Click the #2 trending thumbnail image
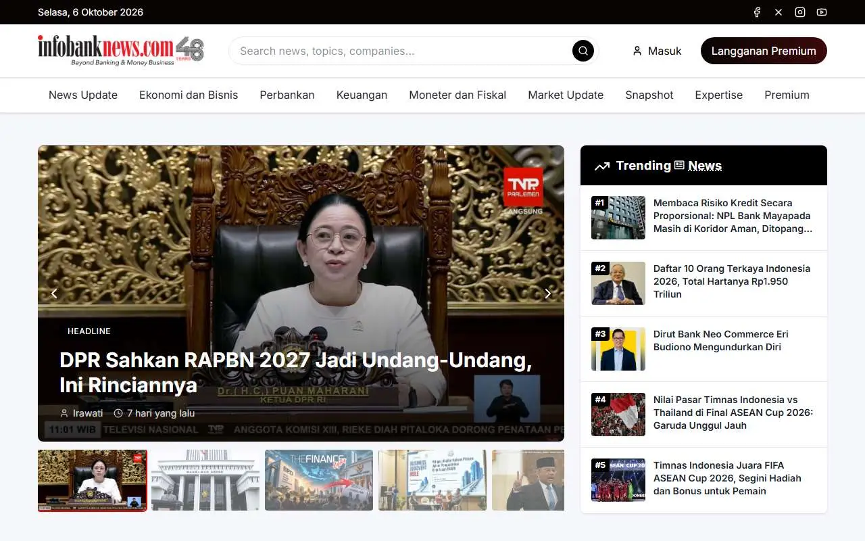 tap(618, 283)
